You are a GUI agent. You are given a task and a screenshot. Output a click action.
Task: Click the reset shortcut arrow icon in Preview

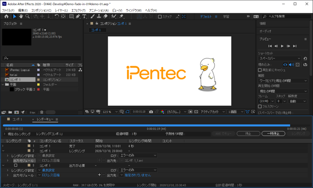click(305, 58)
